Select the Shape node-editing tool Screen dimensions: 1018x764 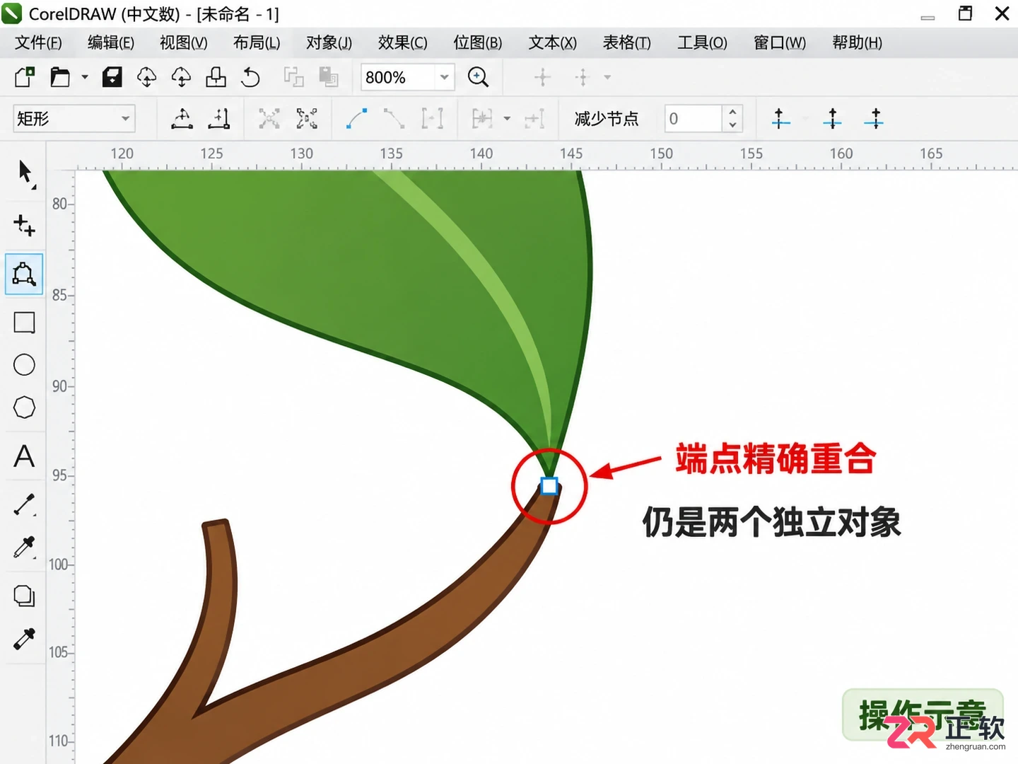(24, 274)
